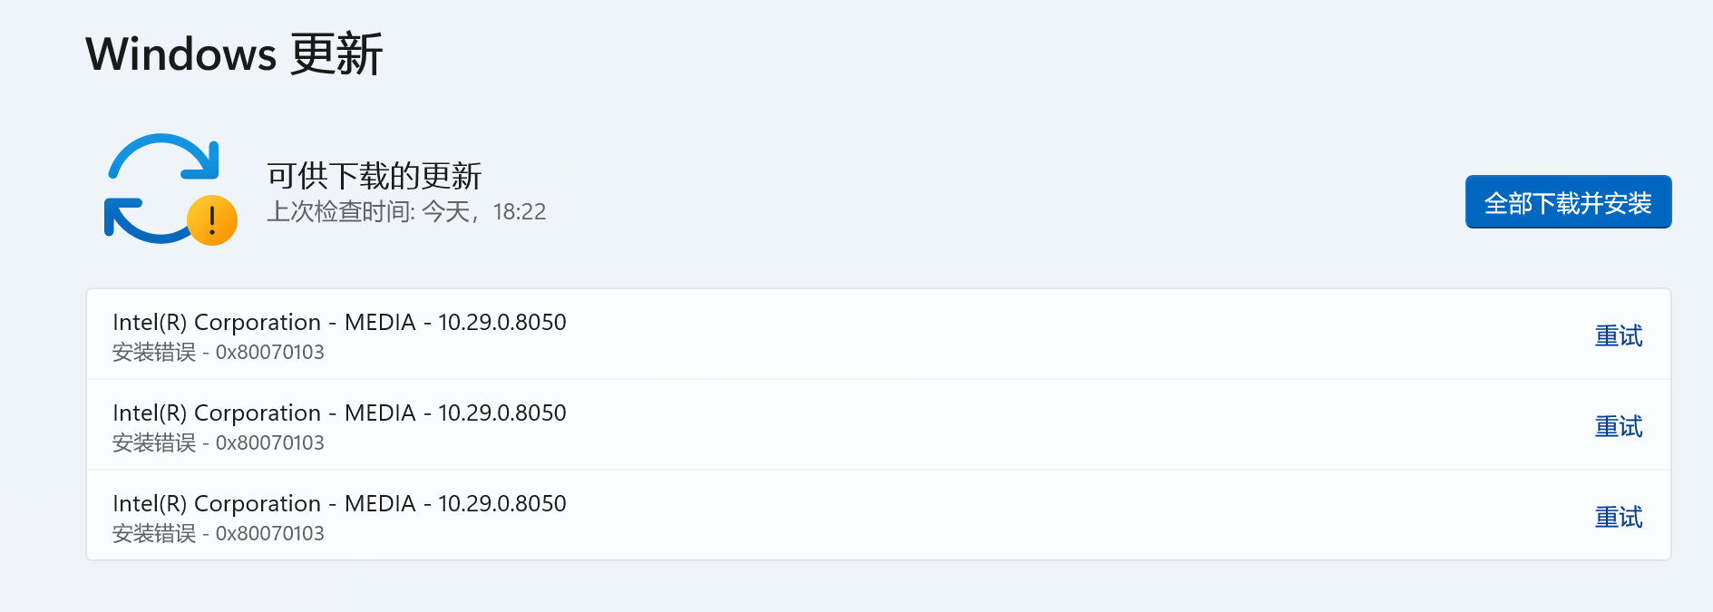Select Intel(R) Corporation name in first entry
This screenshot has height=612, width=1713.
(x=217, y=323)
